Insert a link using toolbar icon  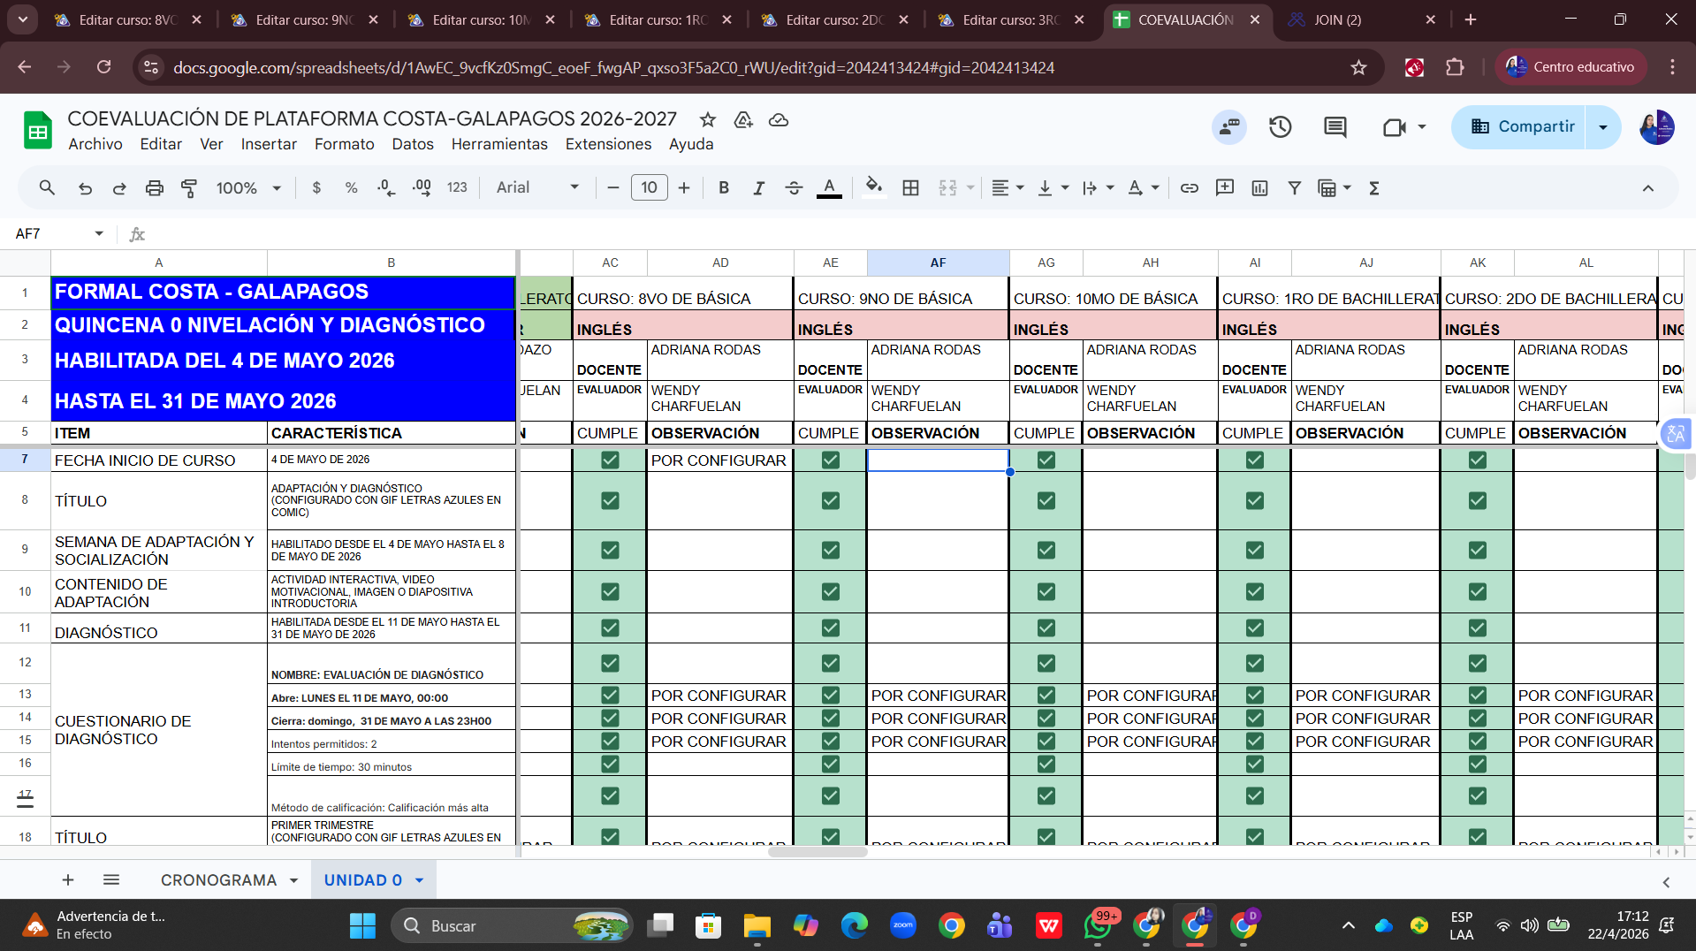1190,187
